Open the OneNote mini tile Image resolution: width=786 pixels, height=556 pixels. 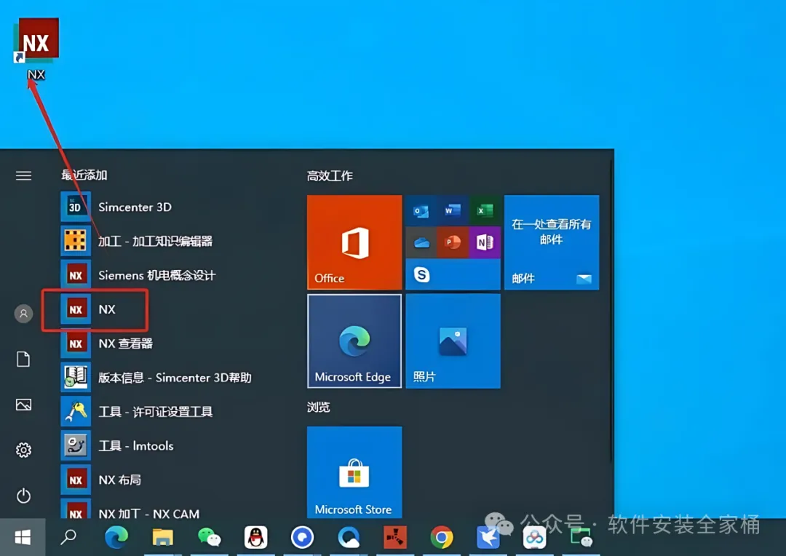point(485,242)
